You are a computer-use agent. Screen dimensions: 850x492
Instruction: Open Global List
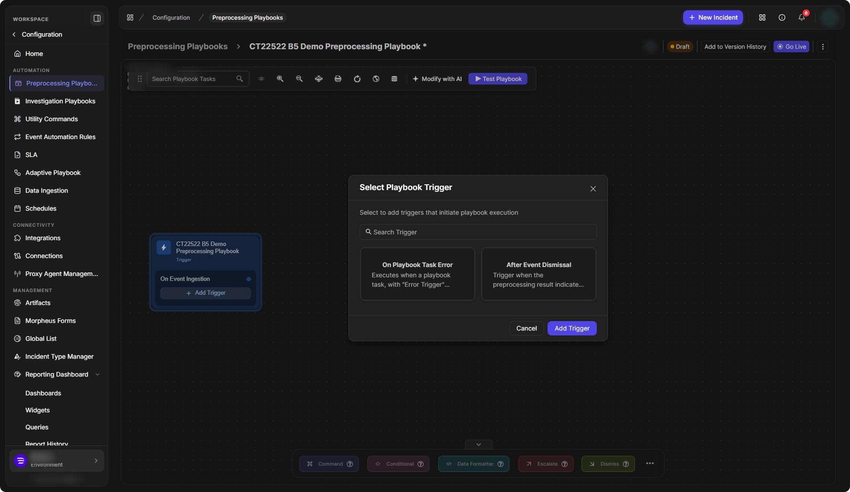(x=57, y=339)
